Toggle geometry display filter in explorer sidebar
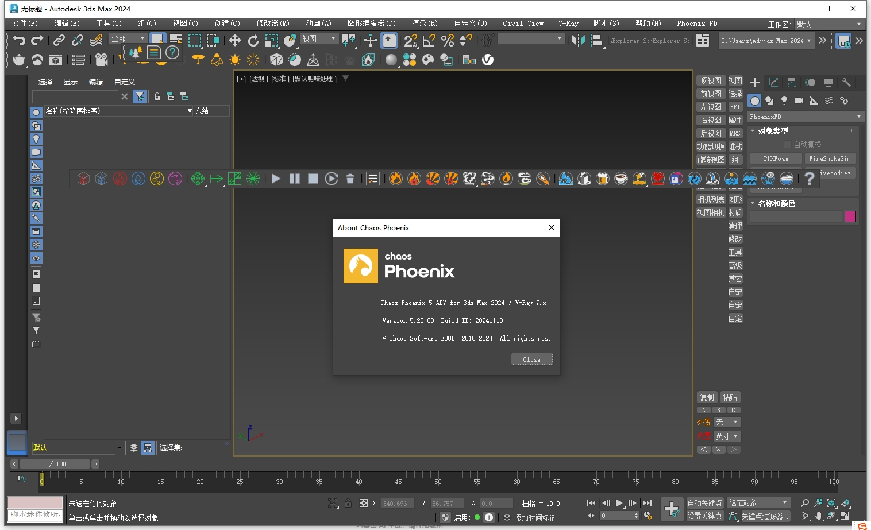The height and width of the screenshot is (530, 871). coord(36,113)
